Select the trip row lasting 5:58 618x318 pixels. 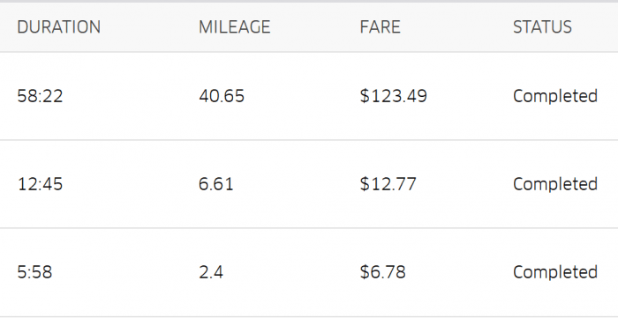(x=309, y=272)
